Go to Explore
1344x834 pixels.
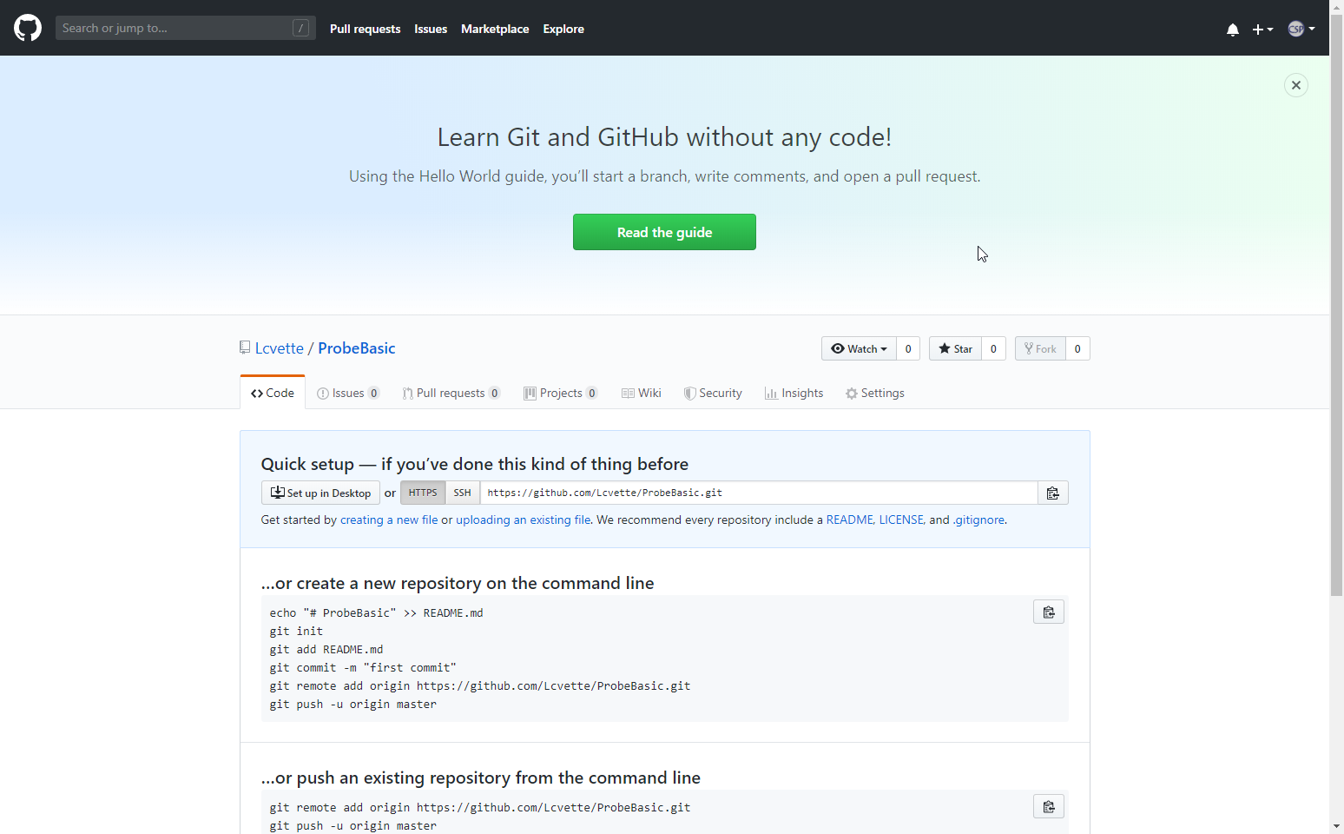(563, 29)
